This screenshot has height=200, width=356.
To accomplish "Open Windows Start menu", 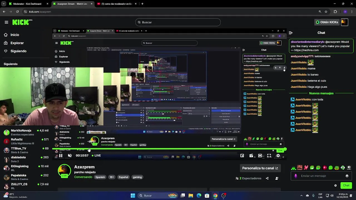I will click(x=133, y=196).
